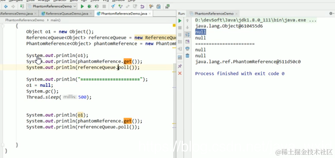
Task: Go up the stack trace arrow
Action: 187,20
